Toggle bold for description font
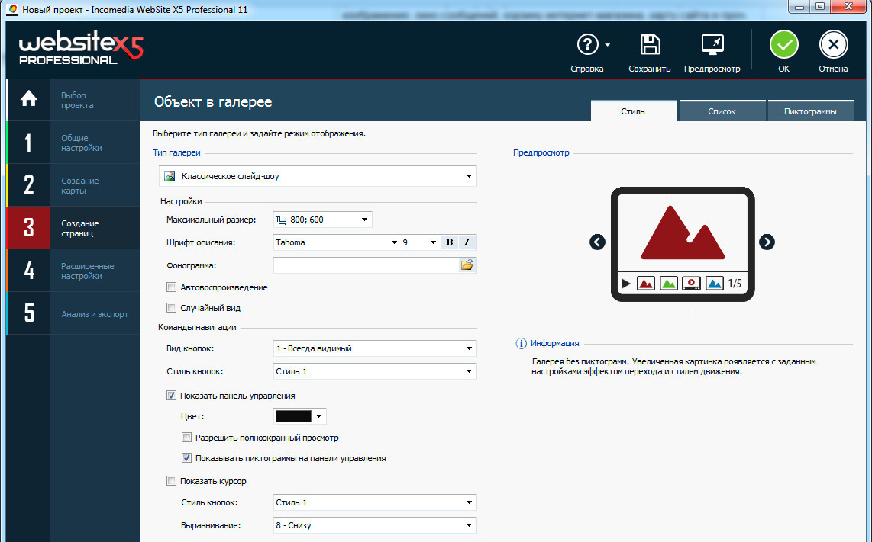 [449, 242]
